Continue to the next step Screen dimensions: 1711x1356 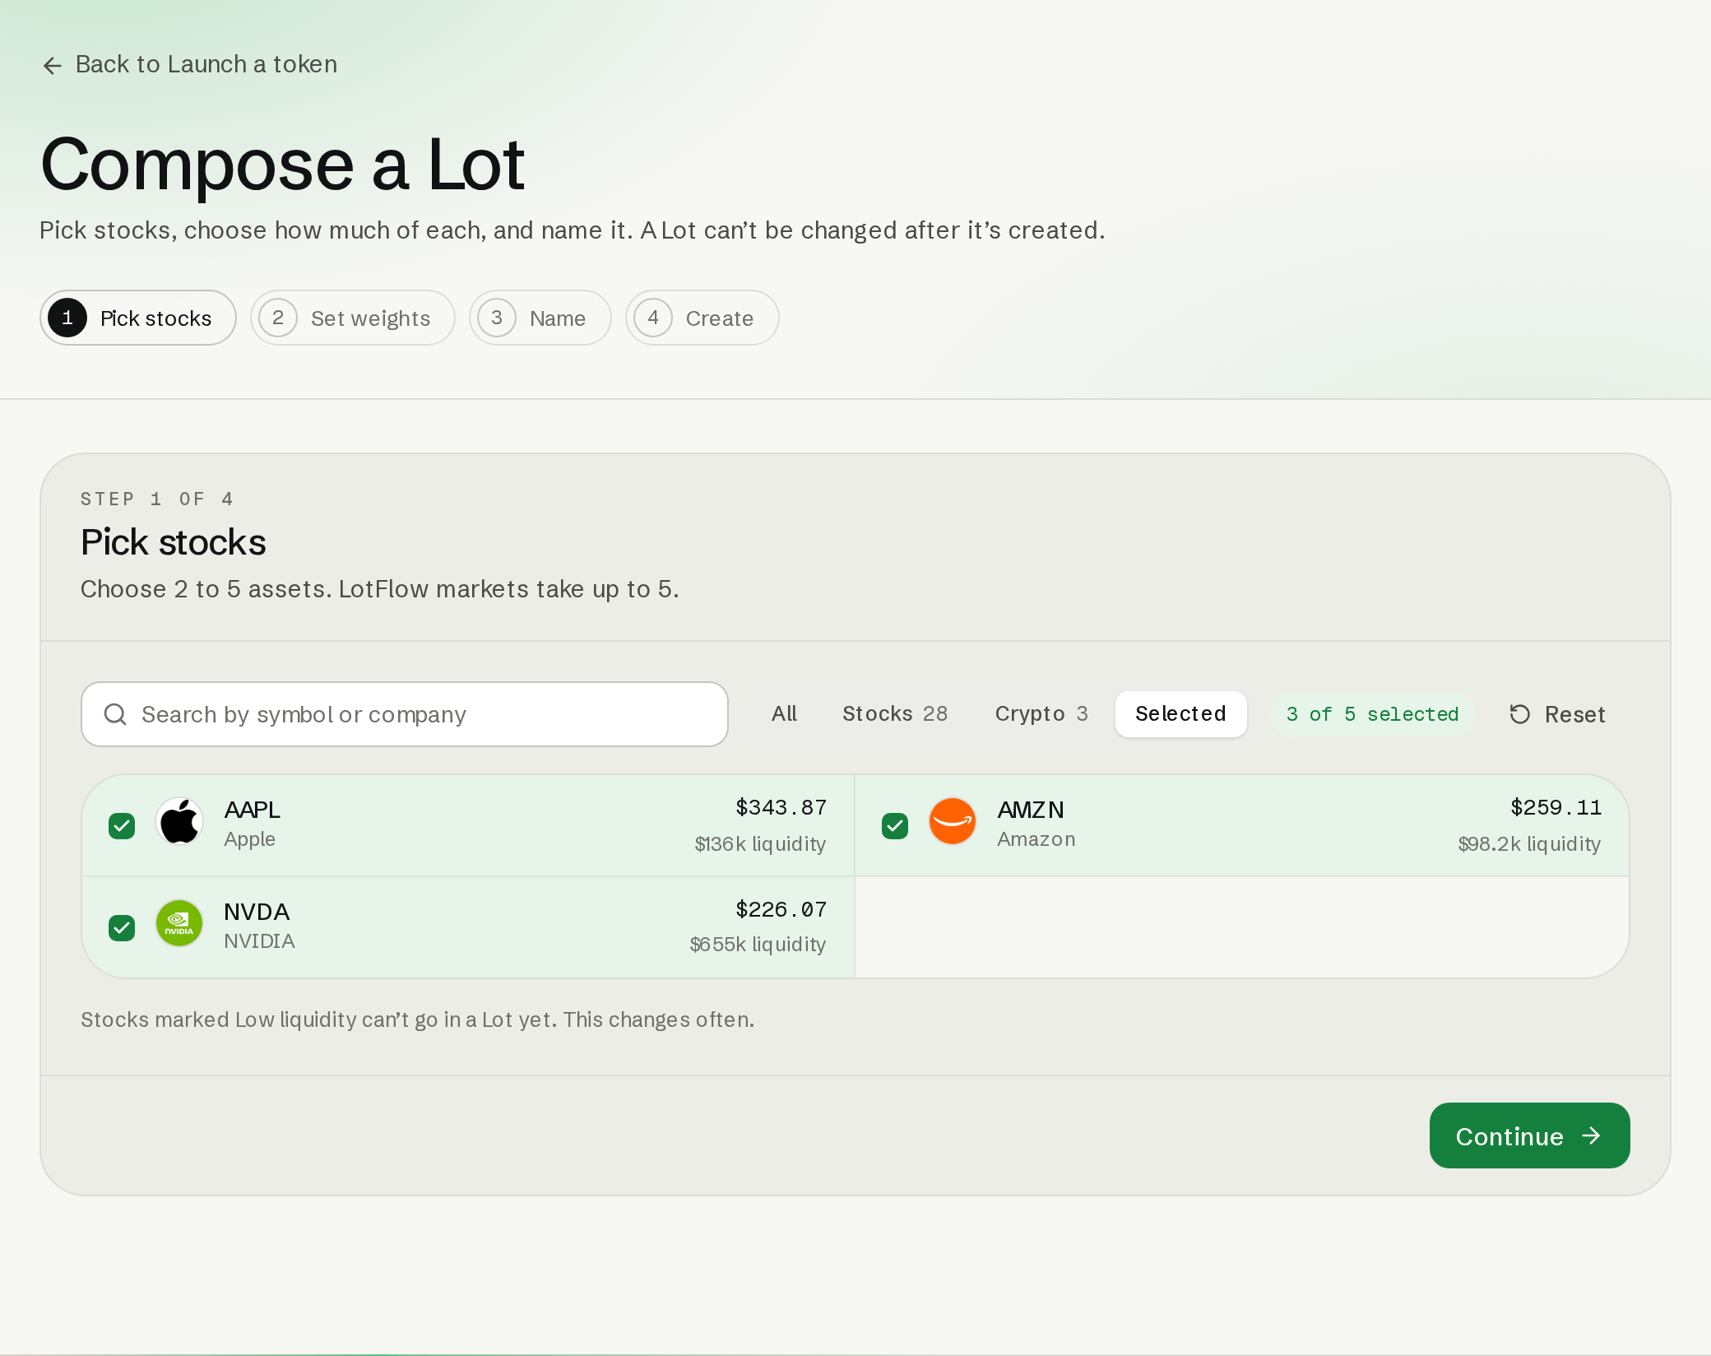pos(1530,1135)
